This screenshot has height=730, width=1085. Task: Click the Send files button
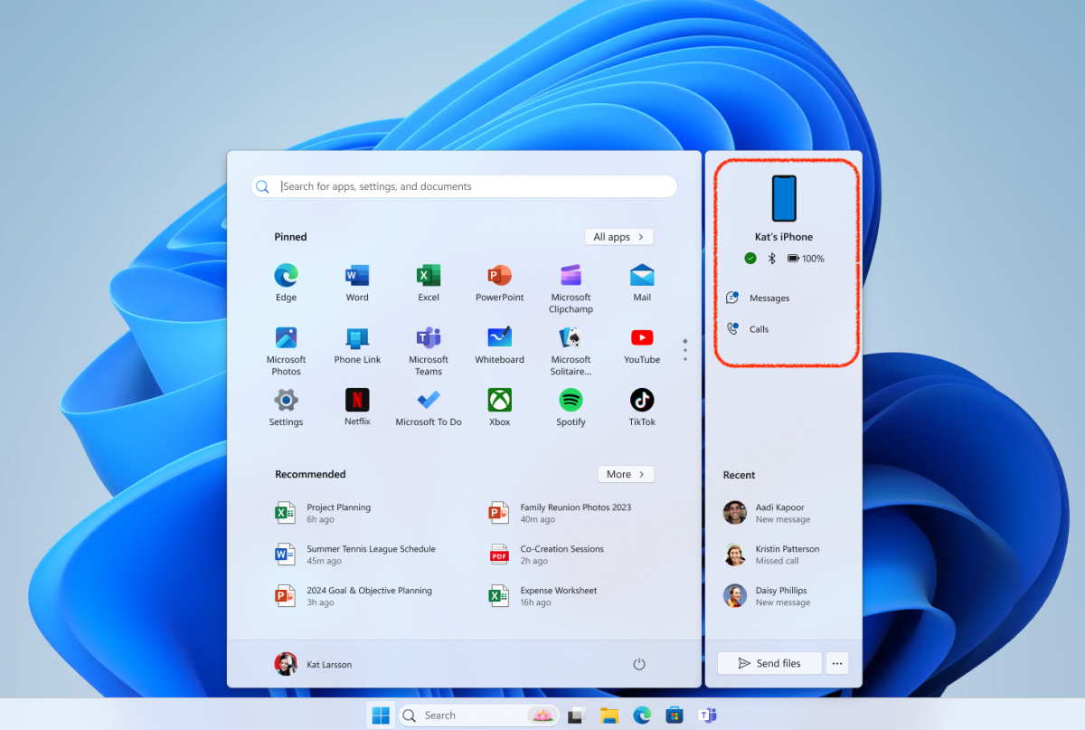point(769,663)
